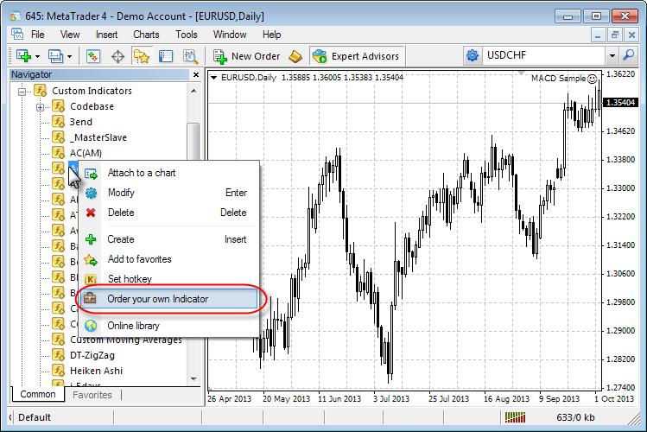Open the Strategy Tester icon
The width and height of the screenshot is (647, 432).
190,55
